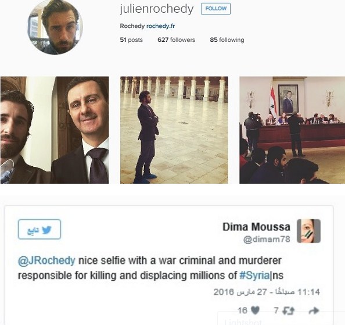This screenshot has height=325, width=345.
Task: Open Dima Moussa's display name
Action: tap(256, 227)
